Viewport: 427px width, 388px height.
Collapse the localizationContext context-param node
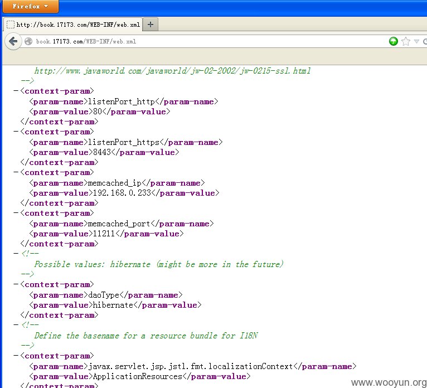[16, 356]
